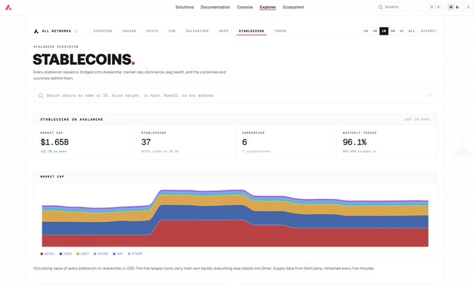Open the Mainnet network selector
This screenshot has width=474, height=284.
[429, 31]
